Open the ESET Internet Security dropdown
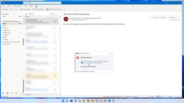 [55, 9]
